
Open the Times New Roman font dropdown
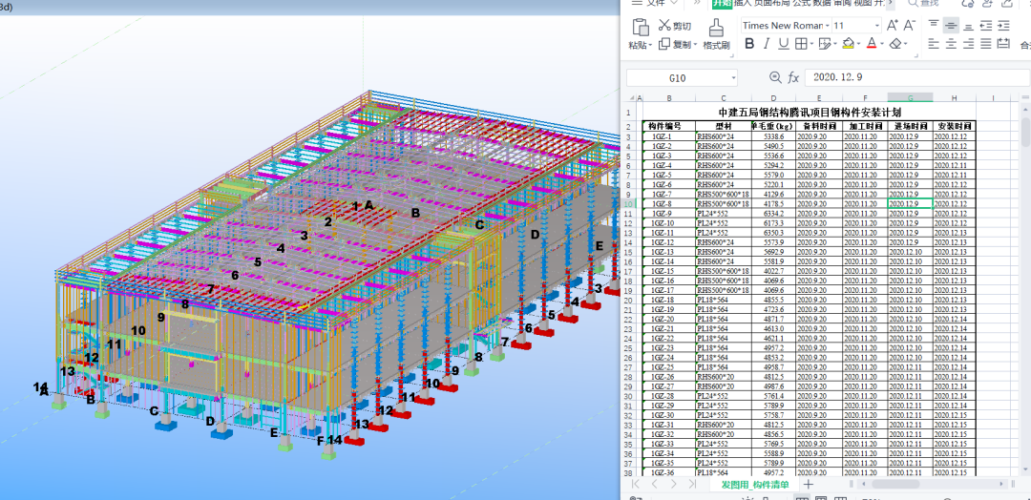pos(827,26)
